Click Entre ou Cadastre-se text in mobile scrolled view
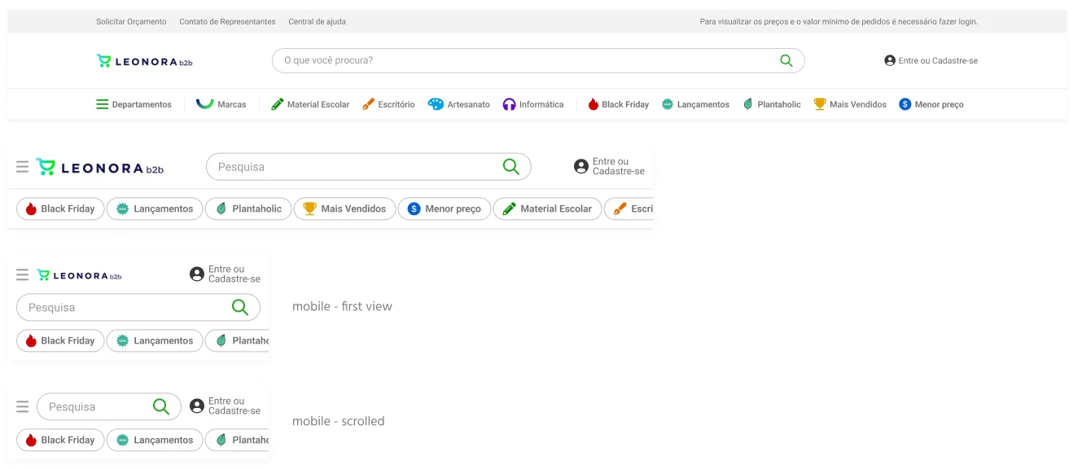 coord(234,405)
